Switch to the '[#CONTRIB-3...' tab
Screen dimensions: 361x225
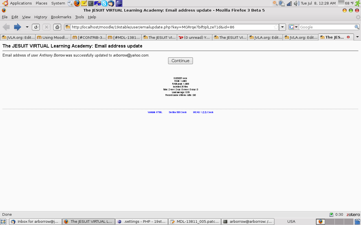[89, 37]
